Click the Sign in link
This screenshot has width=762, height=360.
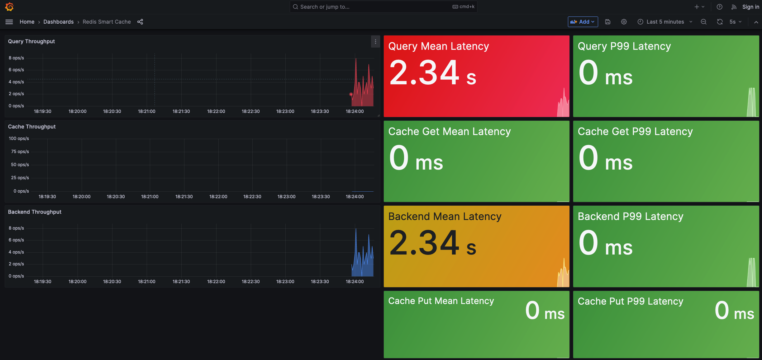pyautogui.click(x=750, y=7)
